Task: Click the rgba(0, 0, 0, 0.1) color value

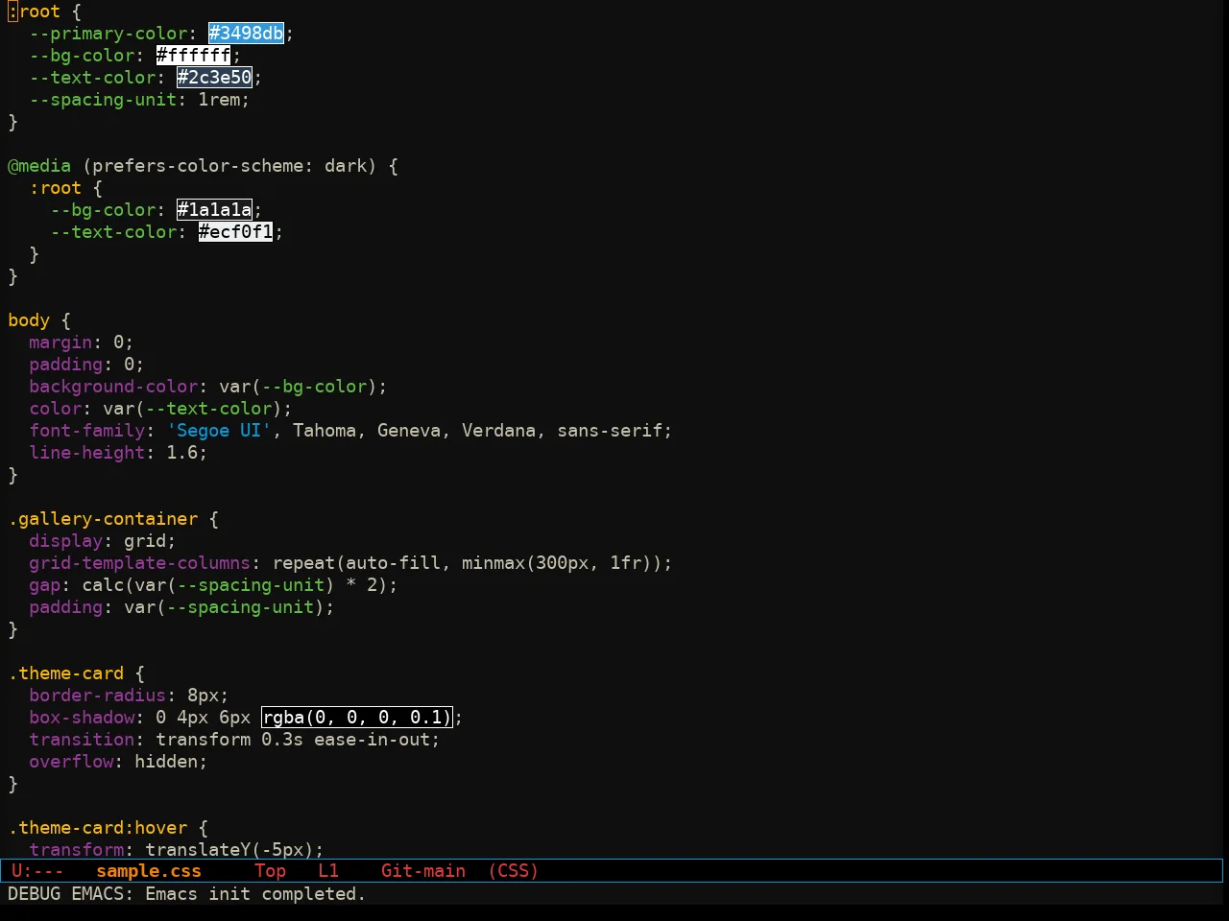Action: [x=356, y=718]
